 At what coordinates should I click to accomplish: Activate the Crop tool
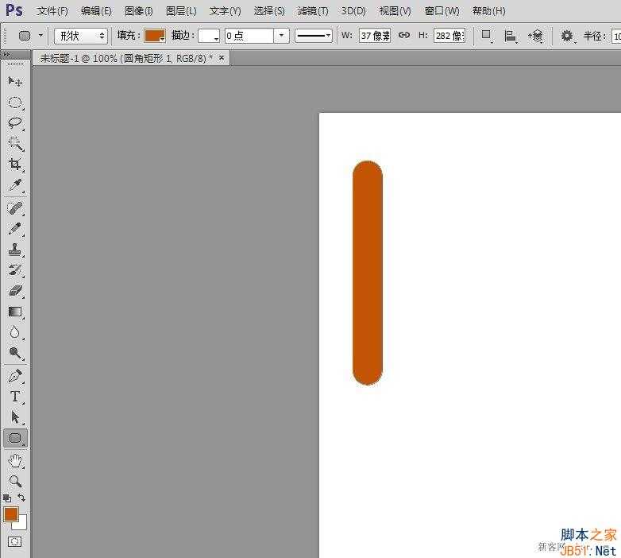pyautogui.click(x=15, y=165)
